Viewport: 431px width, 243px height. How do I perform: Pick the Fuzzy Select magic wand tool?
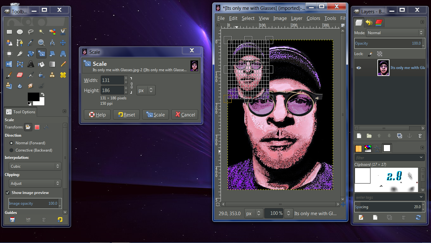[42, 32]
